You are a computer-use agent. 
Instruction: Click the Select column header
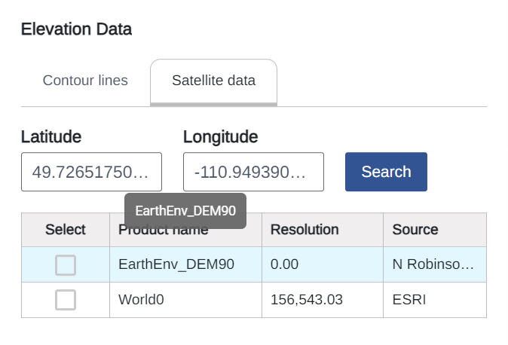[x=66, y=230]
